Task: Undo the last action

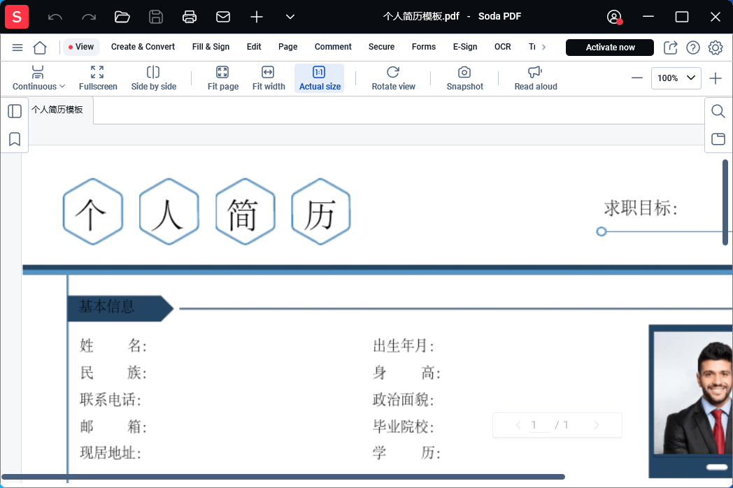Action: (x=55, y=17)
